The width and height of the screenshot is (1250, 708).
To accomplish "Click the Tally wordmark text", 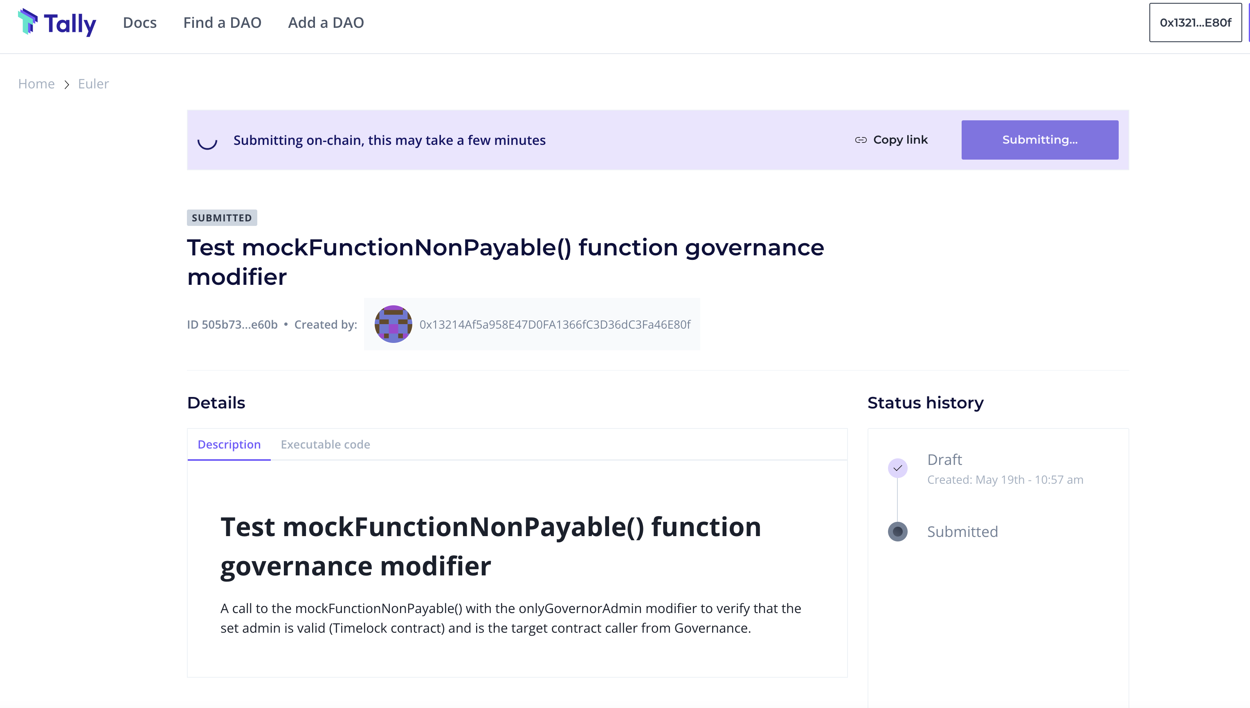I will [x=70, y=23].
